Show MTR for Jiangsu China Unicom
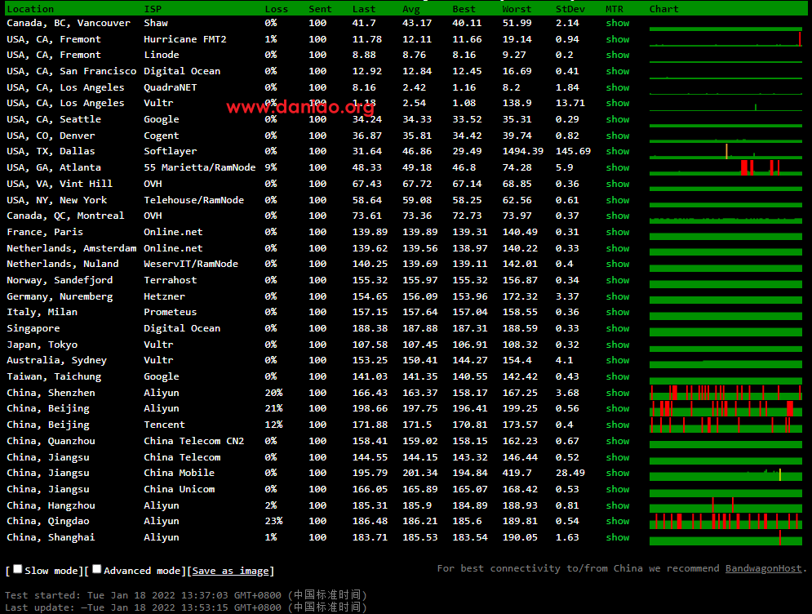 click(618, 489)
